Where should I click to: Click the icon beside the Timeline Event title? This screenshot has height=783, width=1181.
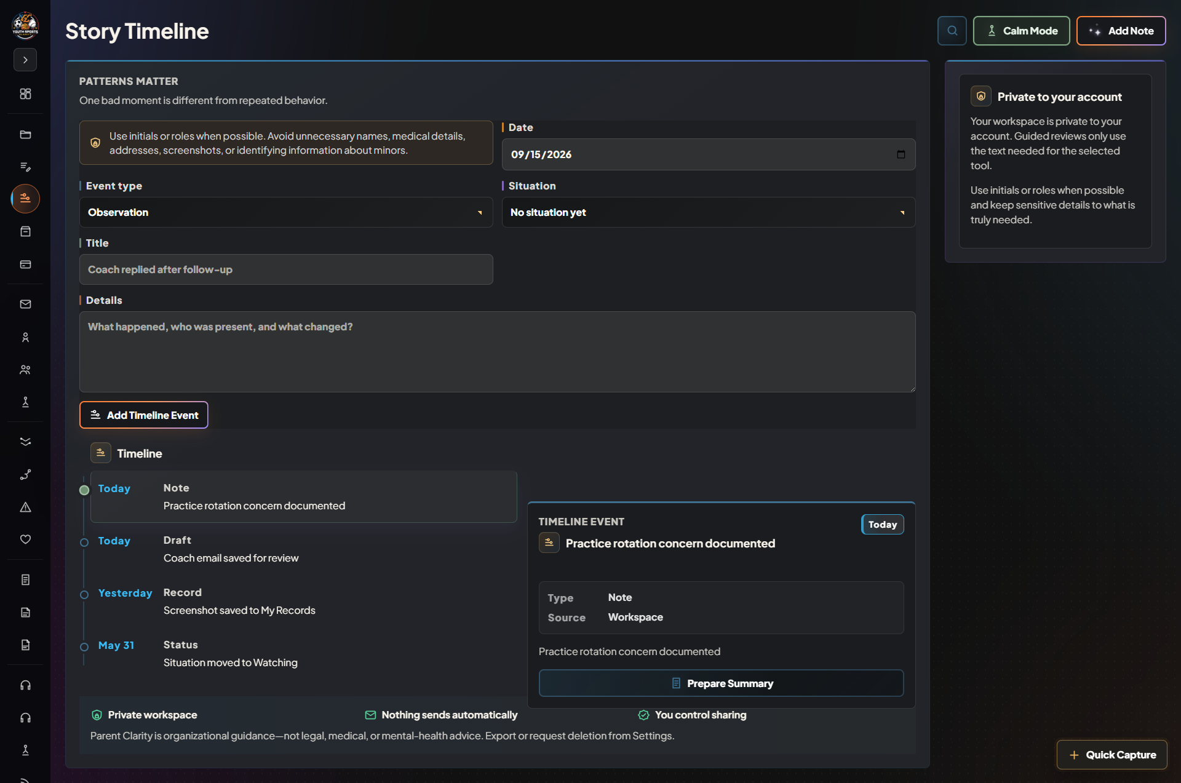point(549,543)
